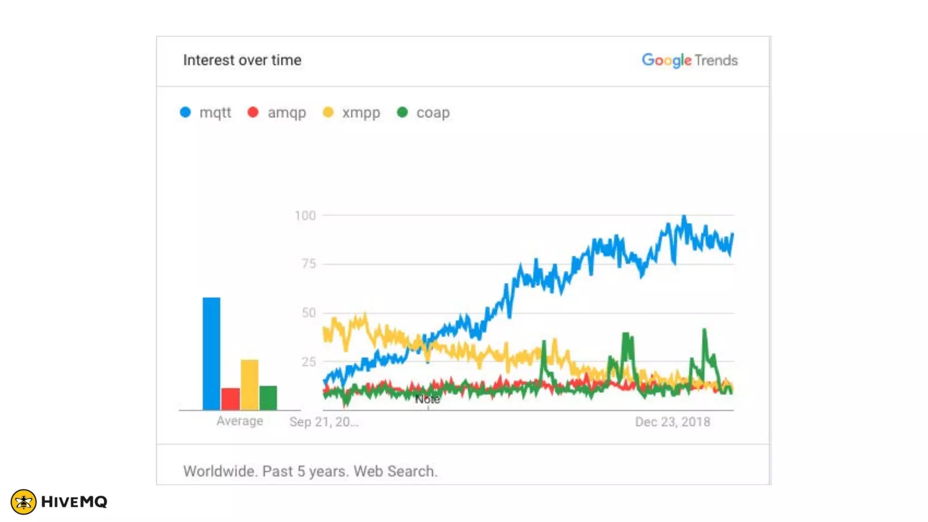Click the red amqp average bar
This screenshot has height=522, width=928.
pos(231,399)
